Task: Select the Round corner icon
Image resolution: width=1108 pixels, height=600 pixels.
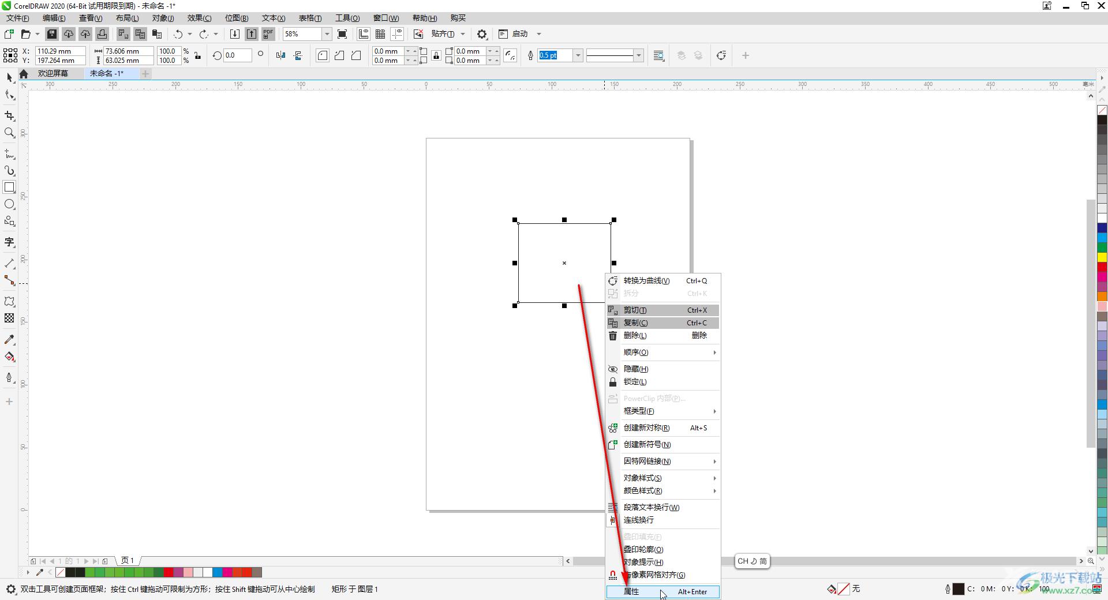Action: [x=323, y=55]
